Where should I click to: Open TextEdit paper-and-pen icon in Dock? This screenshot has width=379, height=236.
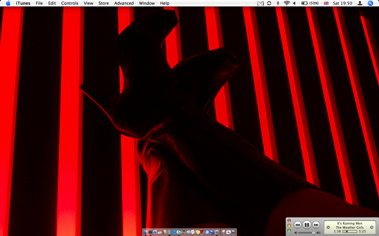click(193, 232)
